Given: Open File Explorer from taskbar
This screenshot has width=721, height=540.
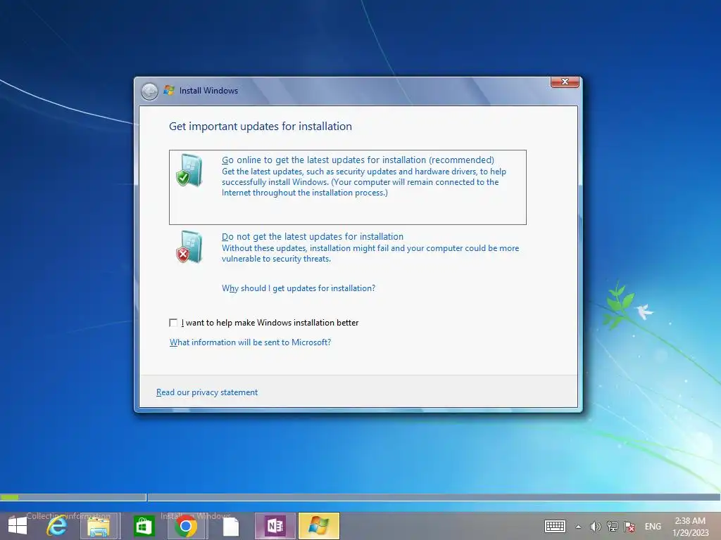Looking at the screenshot, I should [x=99, y=526].
